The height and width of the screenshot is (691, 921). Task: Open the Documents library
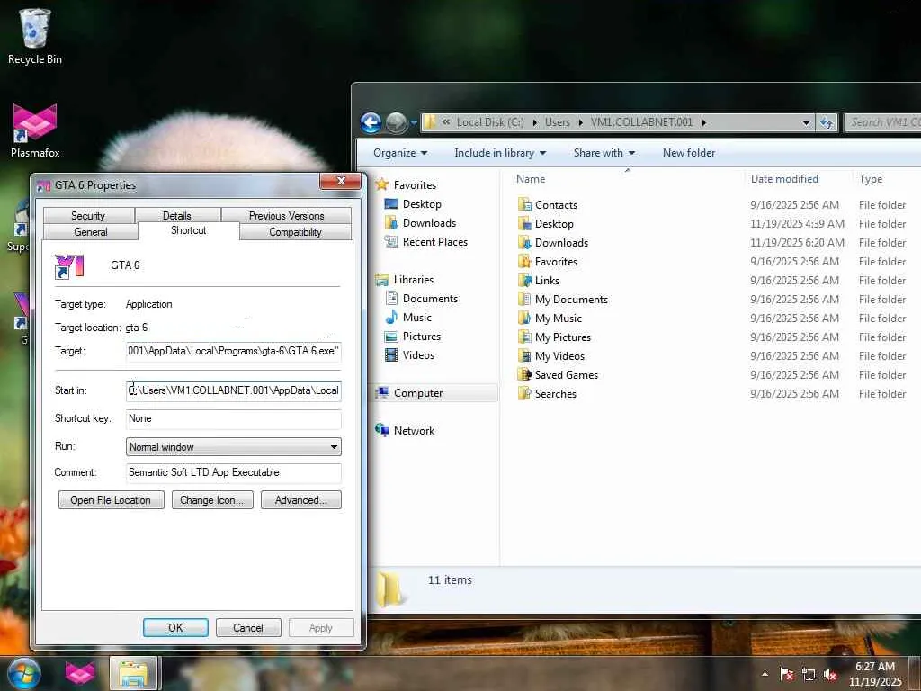430,299
